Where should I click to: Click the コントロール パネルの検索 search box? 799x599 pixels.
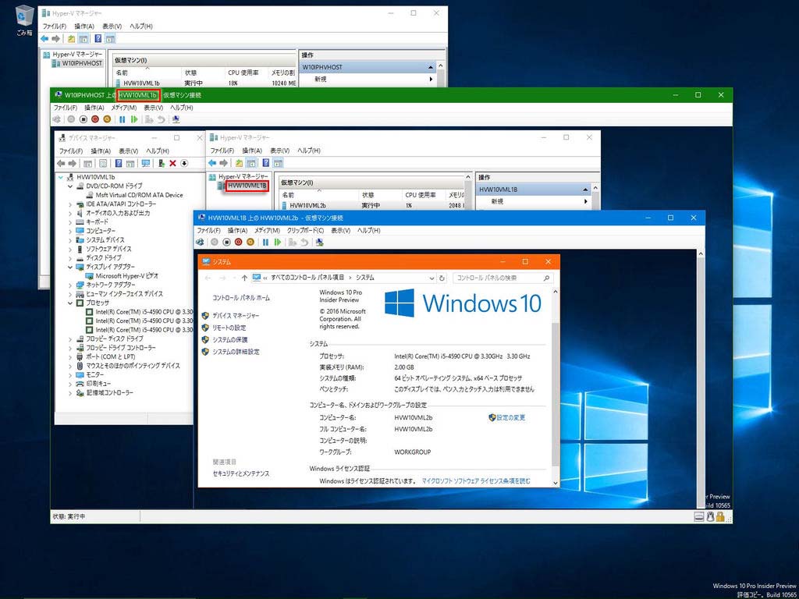click(x=502, y=278)
